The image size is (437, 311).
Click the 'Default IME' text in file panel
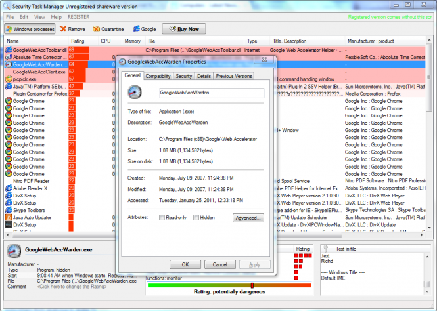click(333, 278)
